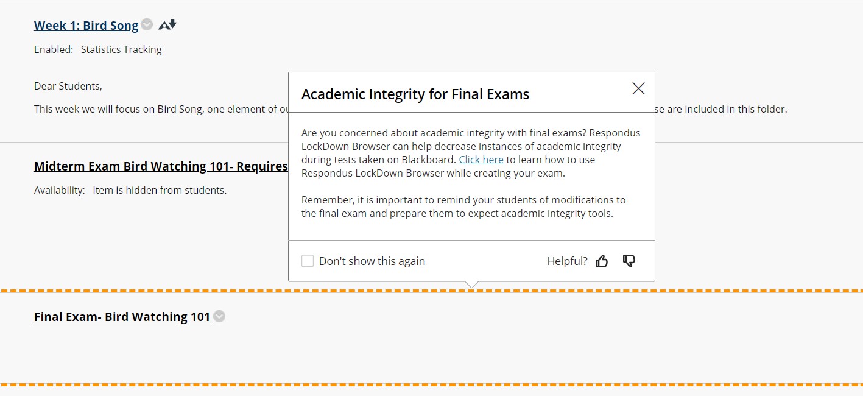
Task: Click the popup title Academic Integrity for Final Exams
Action: coord(415,93)
